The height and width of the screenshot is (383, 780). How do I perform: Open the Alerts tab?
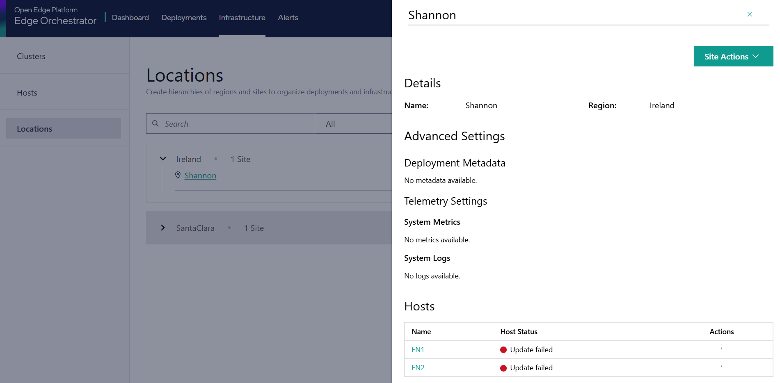[x=288, y=18]
